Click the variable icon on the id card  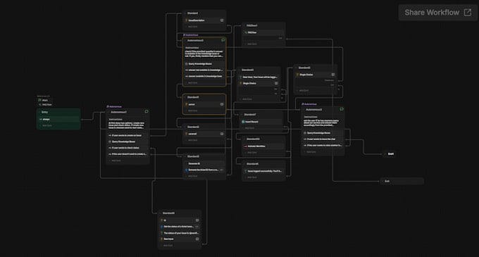pyautogui.click(x=197, y=220)
